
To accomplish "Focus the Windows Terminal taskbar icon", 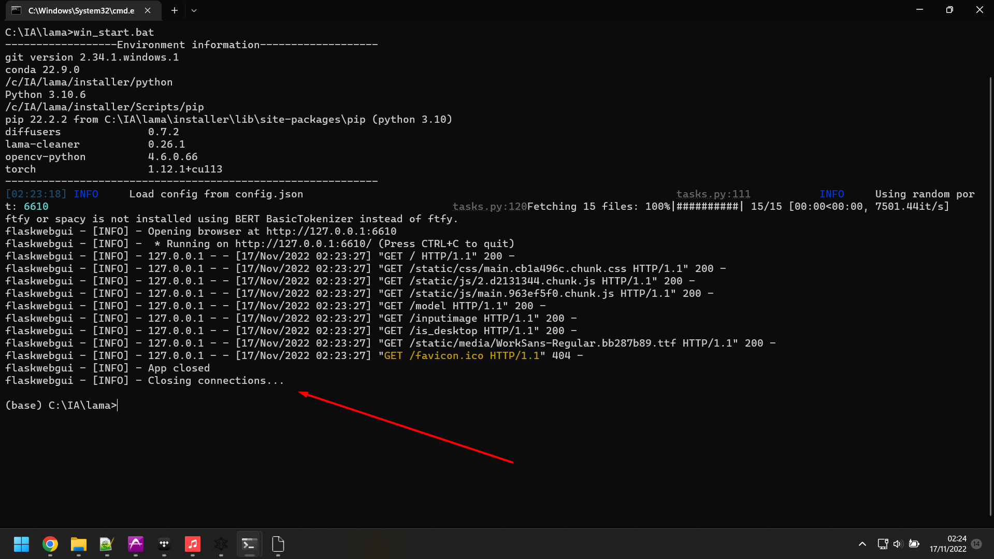I will click(x=249, y=544).
